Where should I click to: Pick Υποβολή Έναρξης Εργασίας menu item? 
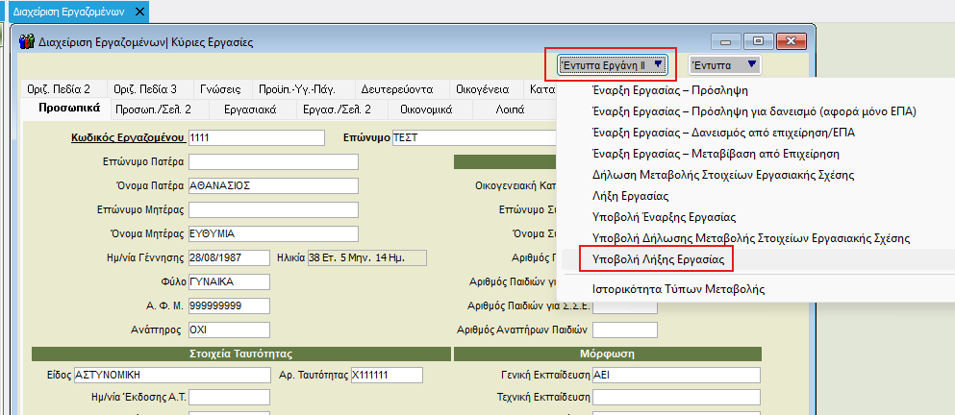[665, 216]
